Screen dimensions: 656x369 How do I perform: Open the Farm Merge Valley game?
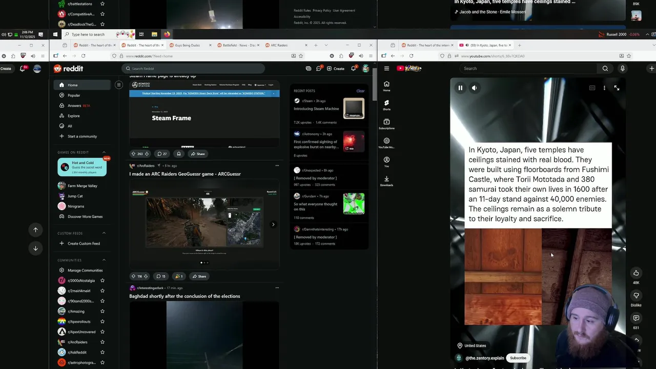82,186
